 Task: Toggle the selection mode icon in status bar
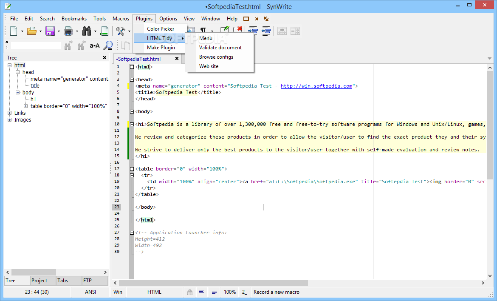[215, 292]
